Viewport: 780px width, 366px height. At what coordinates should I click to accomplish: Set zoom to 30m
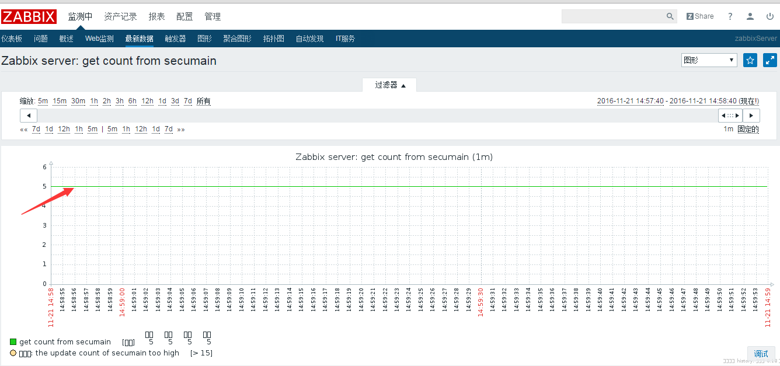[x=78, y=101]
